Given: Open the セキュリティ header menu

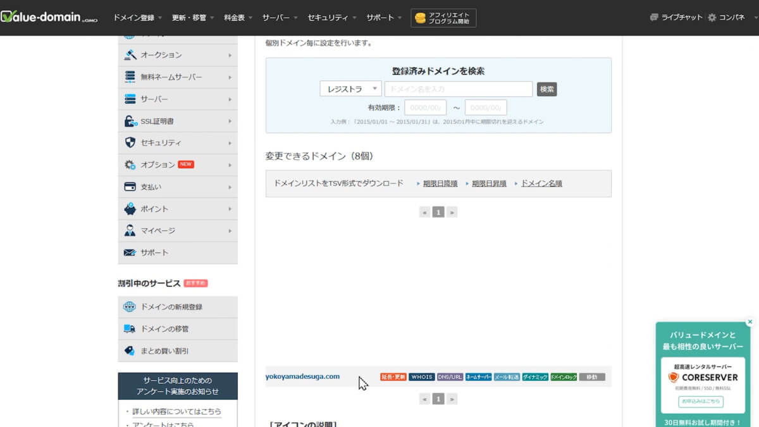Looking at the screenshot, I should pyautogui.click(x=332, y=18).
